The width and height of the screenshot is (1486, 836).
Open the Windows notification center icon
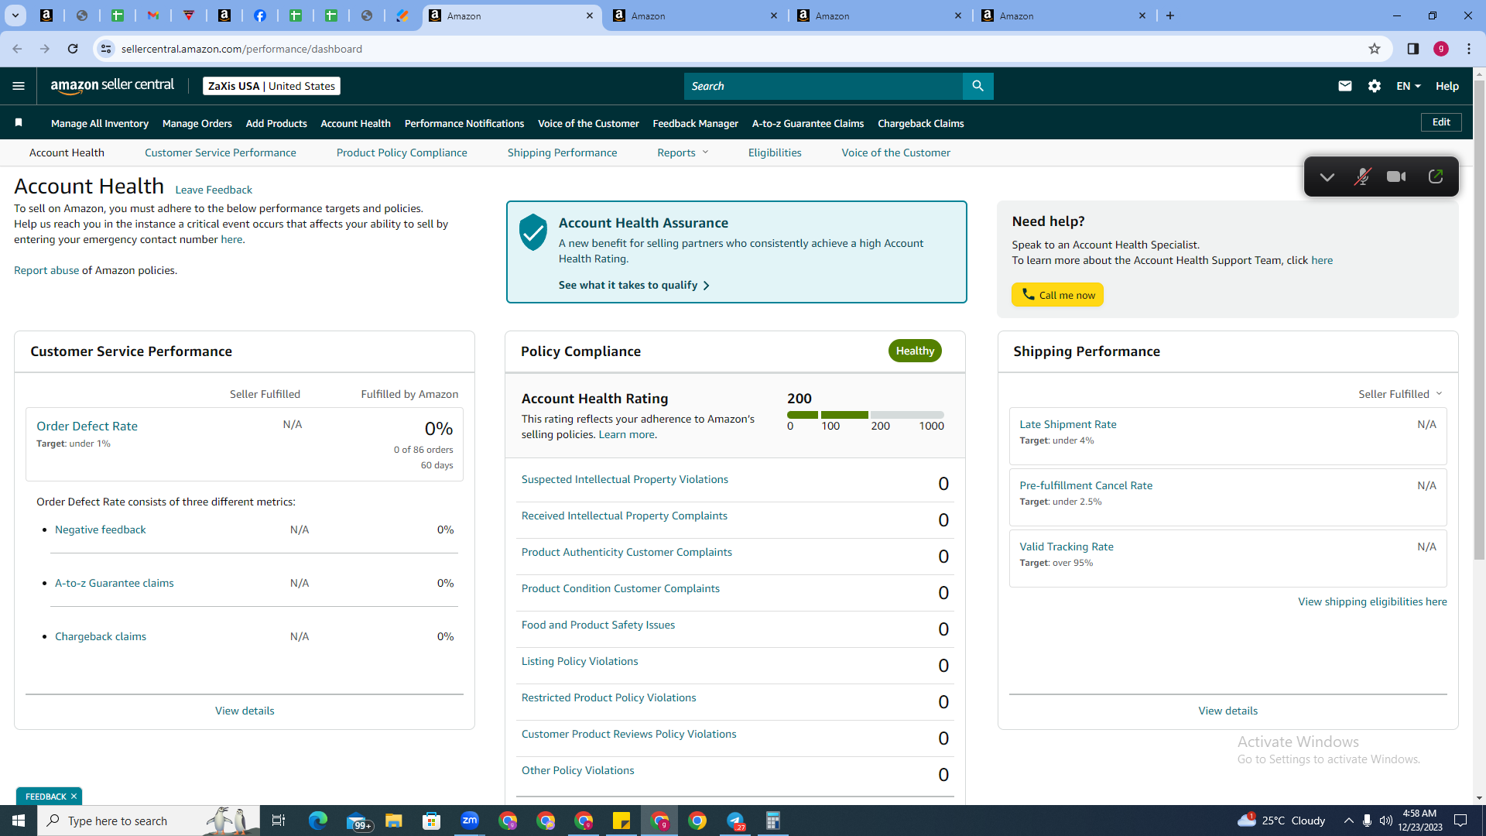coord(1461,821)
